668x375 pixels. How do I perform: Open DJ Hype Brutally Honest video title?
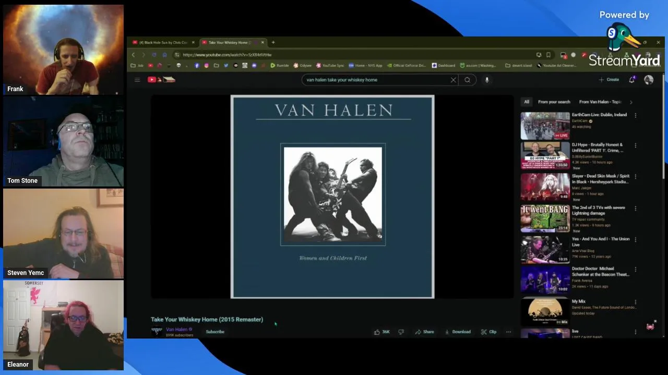click(x=597, y=147)
